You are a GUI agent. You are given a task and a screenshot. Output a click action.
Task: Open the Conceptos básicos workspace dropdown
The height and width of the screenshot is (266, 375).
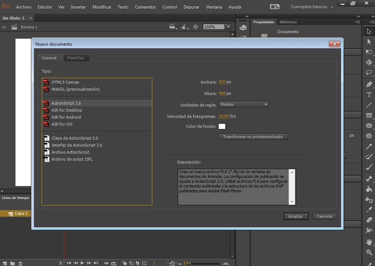click(311, 7)
